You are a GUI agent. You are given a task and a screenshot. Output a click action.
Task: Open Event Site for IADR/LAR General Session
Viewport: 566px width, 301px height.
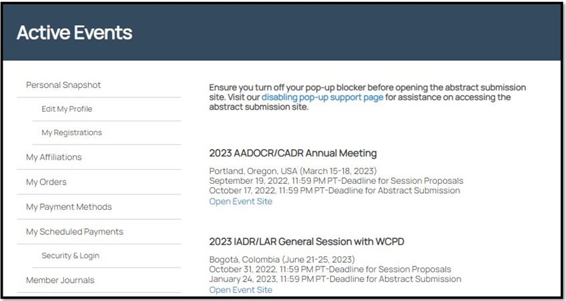(240, 290)
